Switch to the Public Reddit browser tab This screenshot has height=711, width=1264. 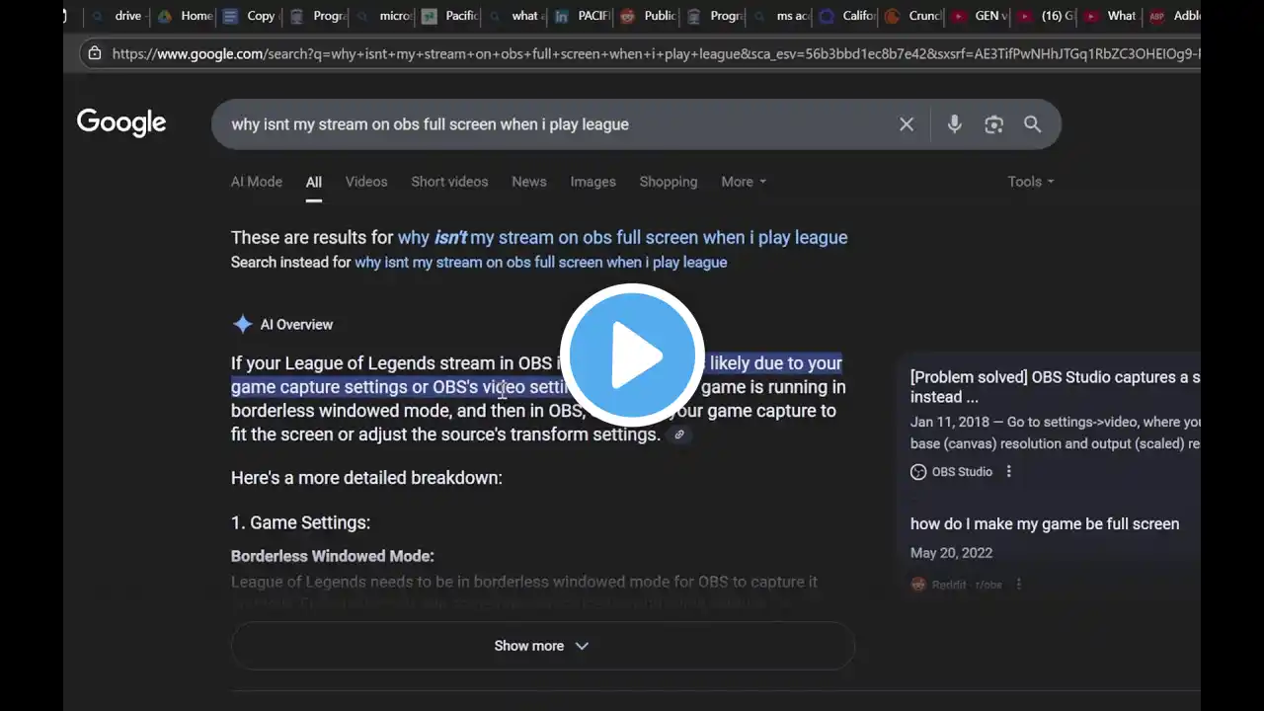650,16
